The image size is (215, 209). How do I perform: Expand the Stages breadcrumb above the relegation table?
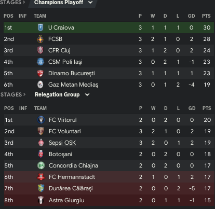[x=13, y=94]
